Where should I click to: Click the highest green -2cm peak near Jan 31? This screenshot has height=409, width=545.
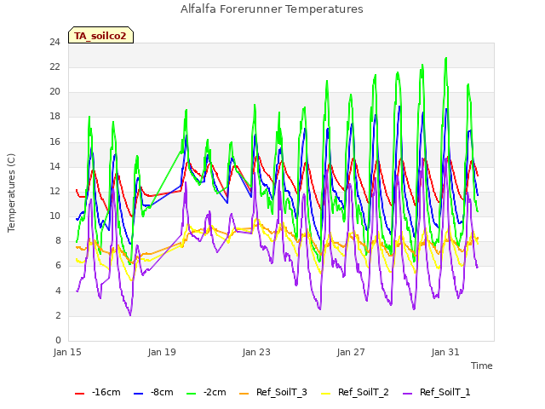tap(446, 59)
